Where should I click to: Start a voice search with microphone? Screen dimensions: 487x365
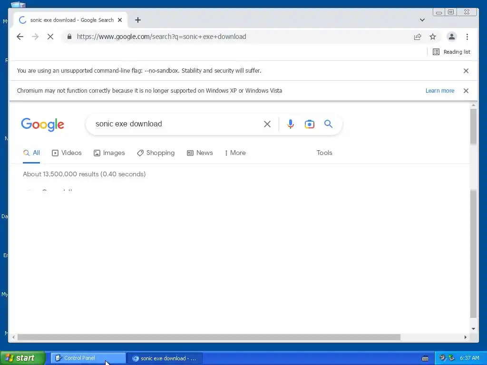pos(291,124)
